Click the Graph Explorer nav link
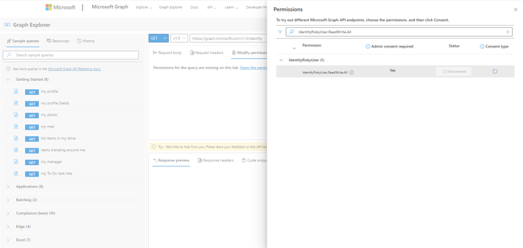The height and width of the screenshot is (248, 523). pos(170,7)
